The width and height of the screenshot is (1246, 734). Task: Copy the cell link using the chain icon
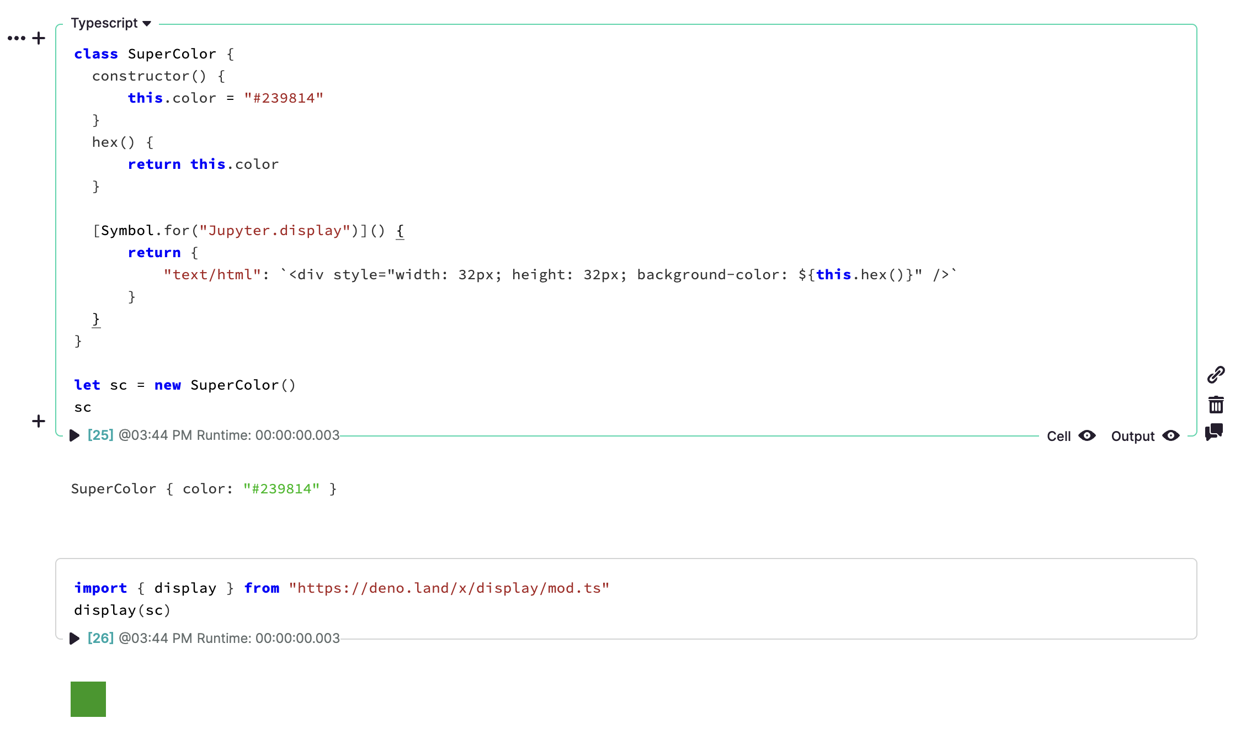click(1216, 375)
